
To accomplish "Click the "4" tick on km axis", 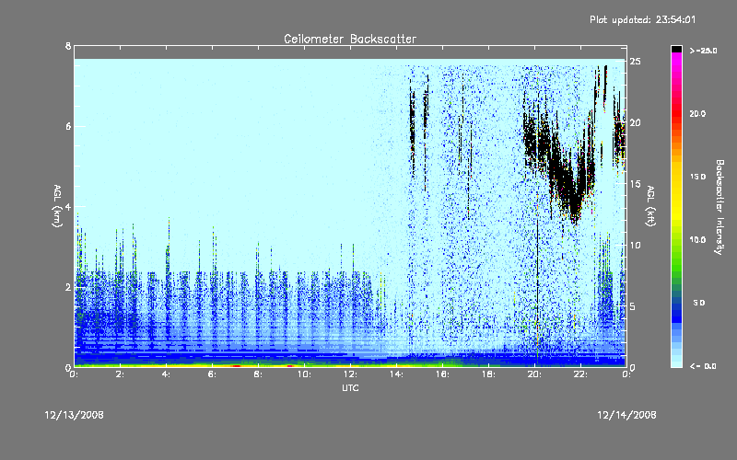I will (x=68, y=206).
